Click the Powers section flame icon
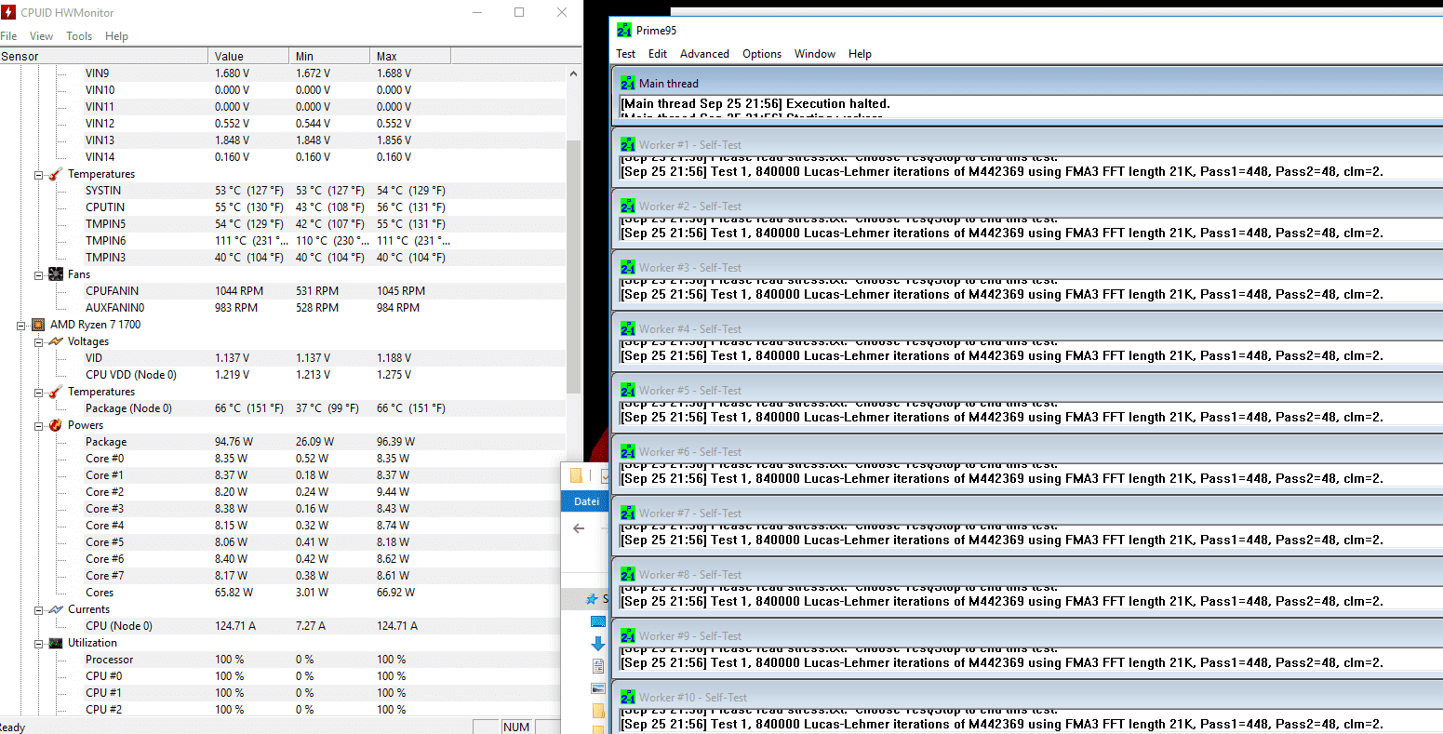Screen dimensions: 1443x734 [56, 425]
